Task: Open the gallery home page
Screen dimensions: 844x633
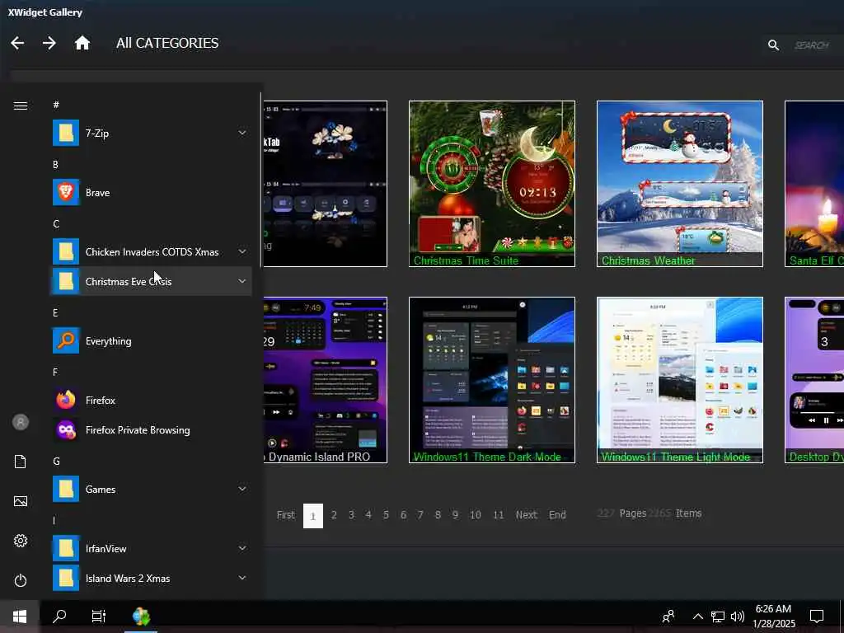Action: click(82, 43)
